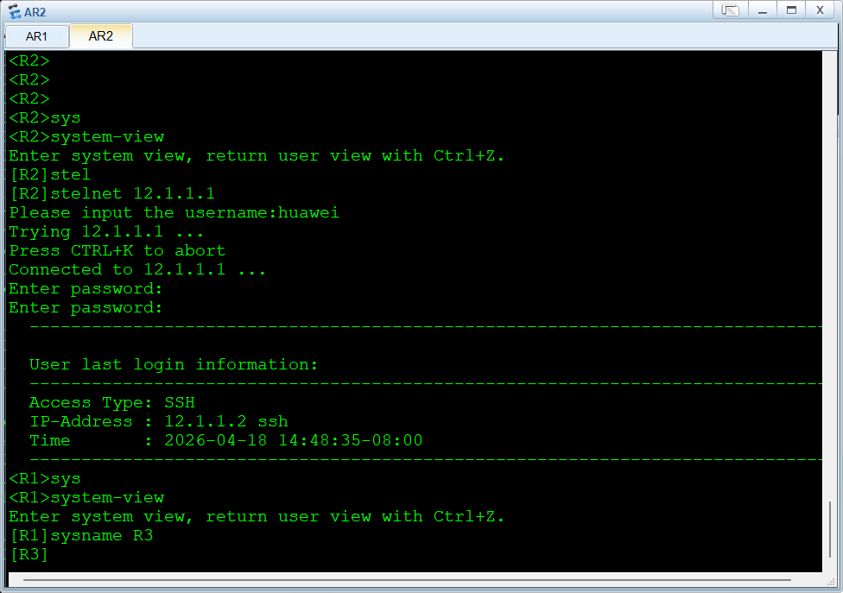This screenshot has width=843, height=593.
Task: Click 'User last login information:' heading
Action: (x=174, y=365)
